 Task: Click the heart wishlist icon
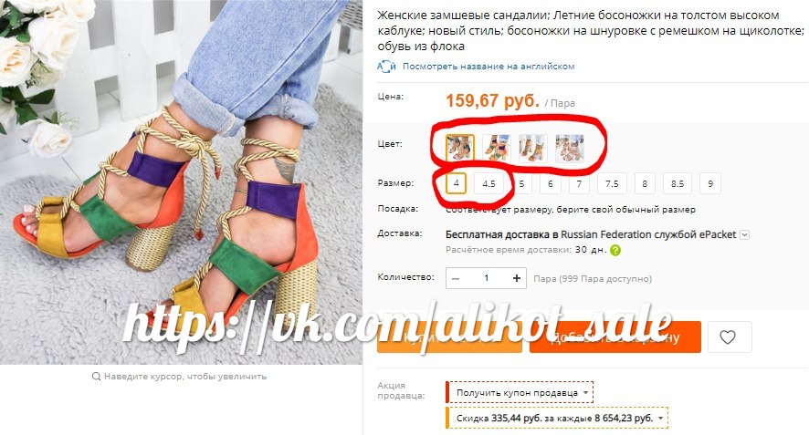pos(728,337)
